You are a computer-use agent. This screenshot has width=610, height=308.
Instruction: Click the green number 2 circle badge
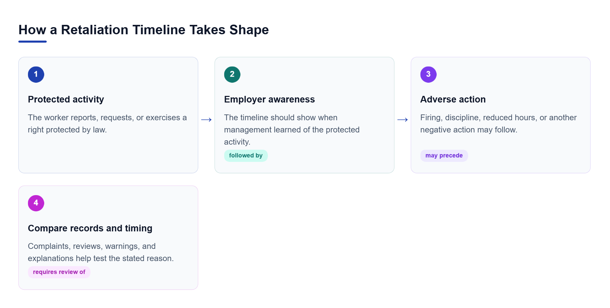tap(232, 74)
